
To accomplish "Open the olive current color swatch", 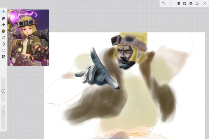I will coord(3,31).
